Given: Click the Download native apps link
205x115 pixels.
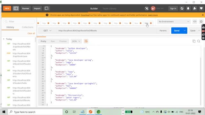Looking at the screenshot, I should tap(85, 15).
